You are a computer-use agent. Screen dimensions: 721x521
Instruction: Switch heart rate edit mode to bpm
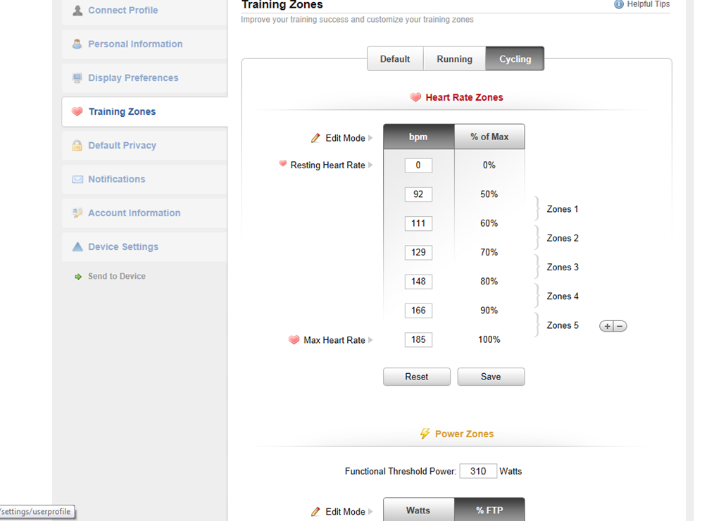tap(418, 137)
